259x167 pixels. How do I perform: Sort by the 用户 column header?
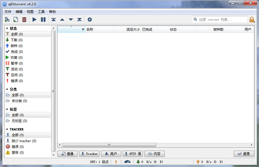tap(239, 29)
